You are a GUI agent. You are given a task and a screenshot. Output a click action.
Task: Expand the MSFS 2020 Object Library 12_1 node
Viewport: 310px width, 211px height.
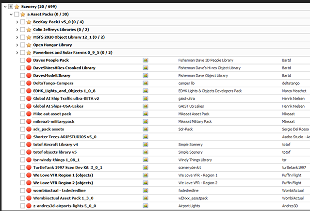(x=17, y=37)
